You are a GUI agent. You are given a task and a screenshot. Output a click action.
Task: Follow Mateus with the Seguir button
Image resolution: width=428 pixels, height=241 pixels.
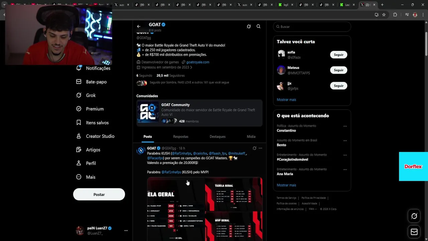(338, 70)
